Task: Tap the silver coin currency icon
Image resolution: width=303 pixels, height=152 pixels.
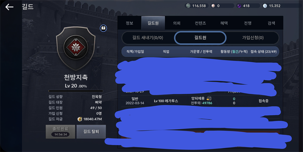Action: tap(188, 6)
